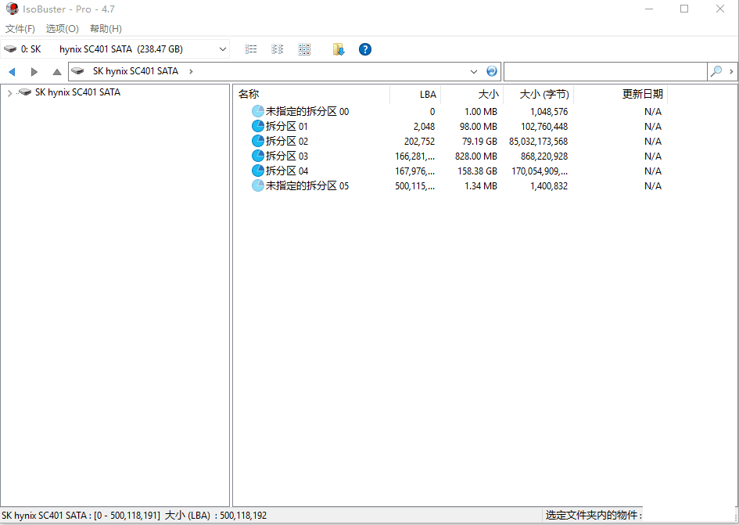This screenshot has height=525, width=739.
Task: Click the partition icon of 未指定的拆分区 05
Action: pyautogui.click(x=258, y=185)
